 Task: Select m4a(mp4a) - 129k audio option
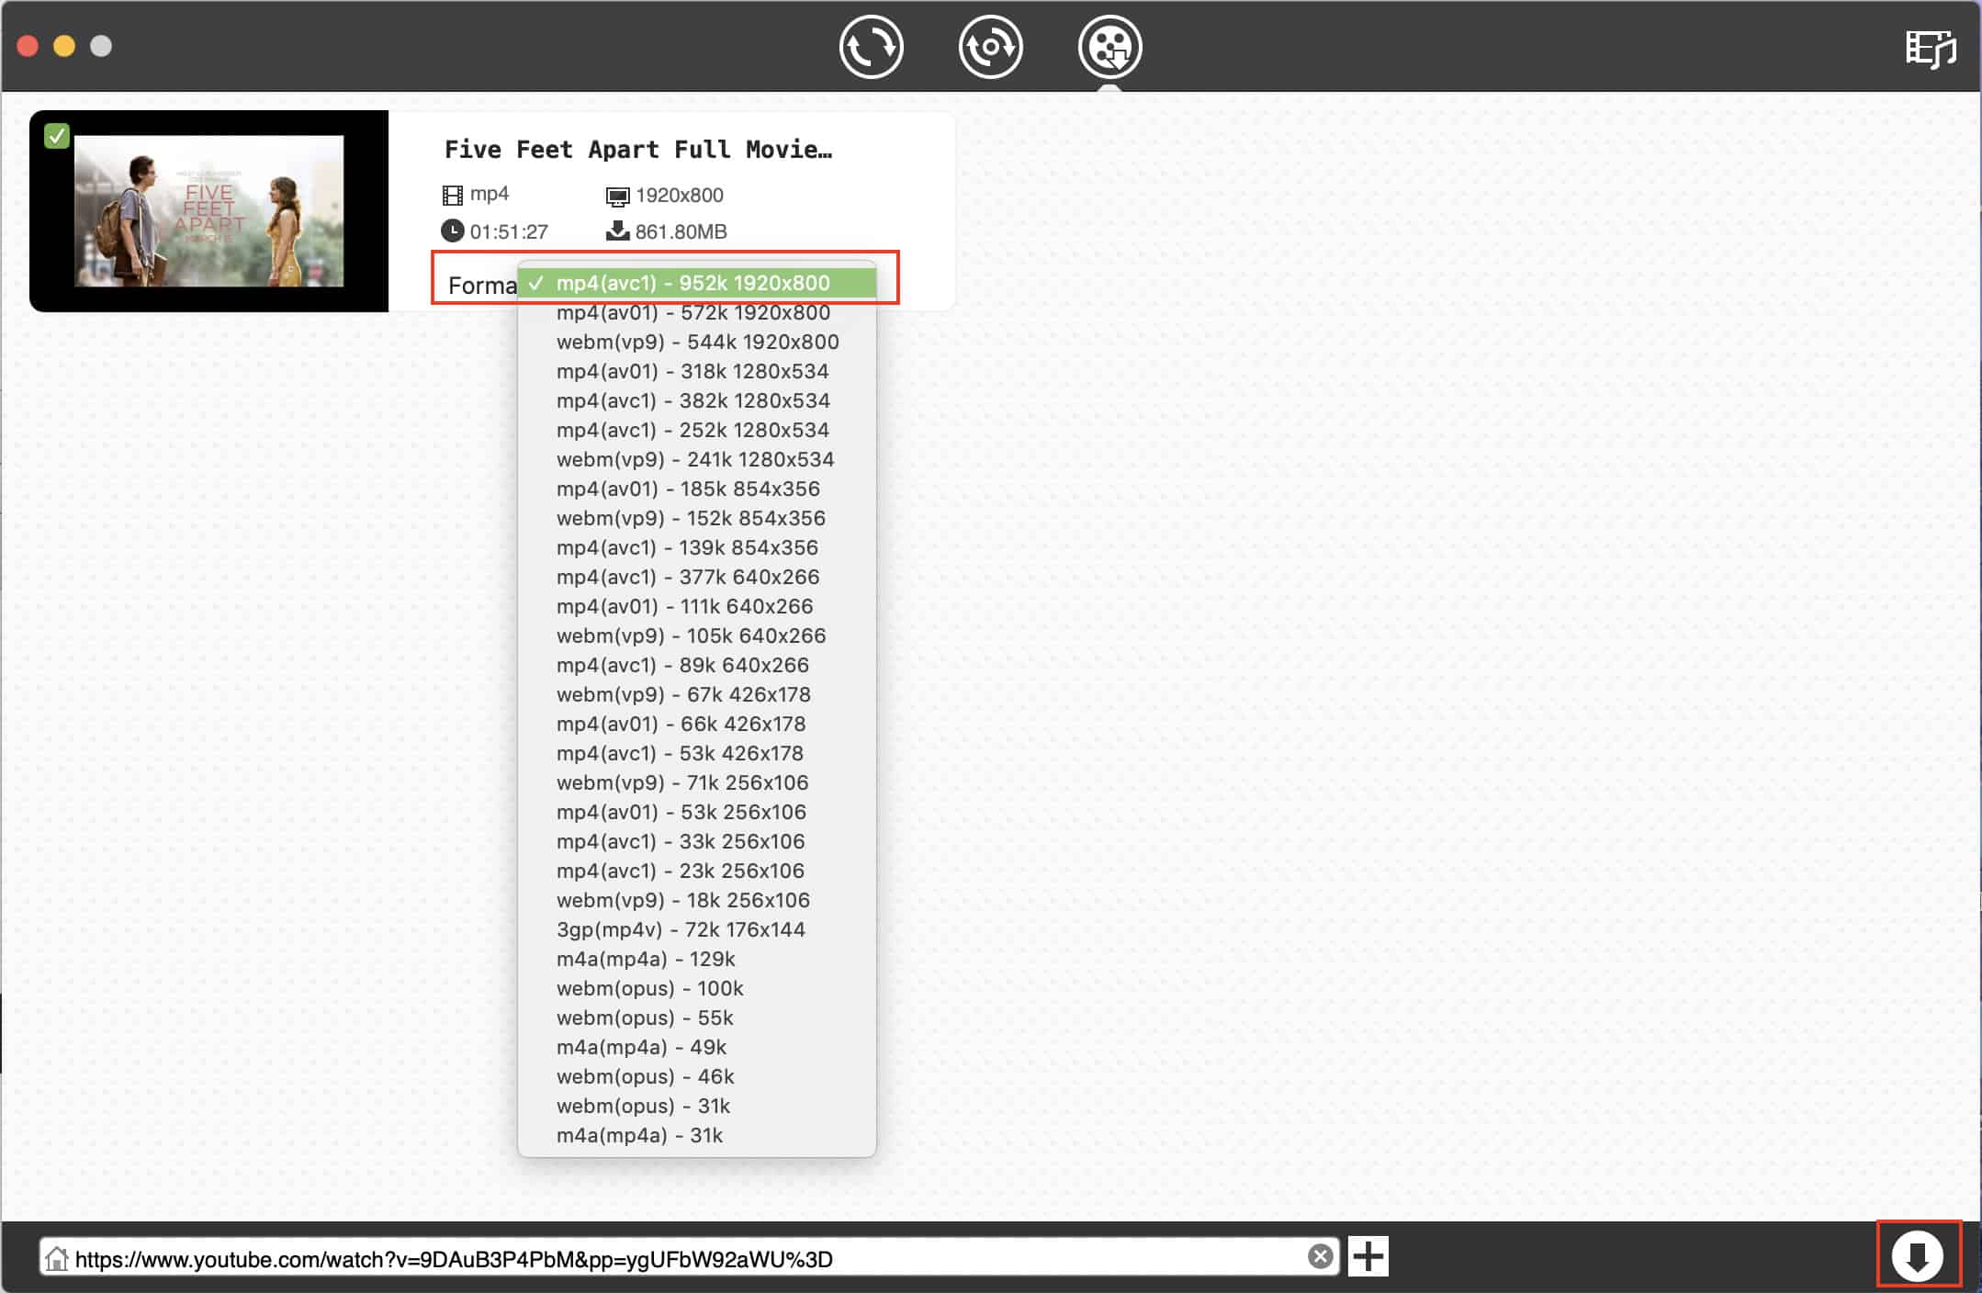[x=645, y=959]
